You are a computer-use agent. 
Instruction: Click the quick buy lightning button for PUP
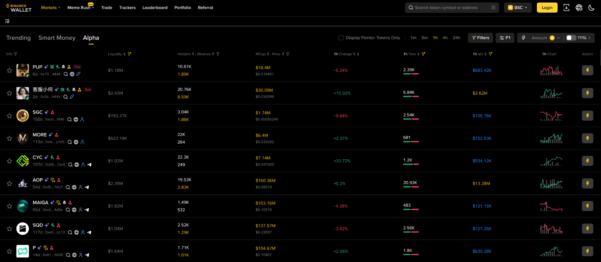[587, 70]
